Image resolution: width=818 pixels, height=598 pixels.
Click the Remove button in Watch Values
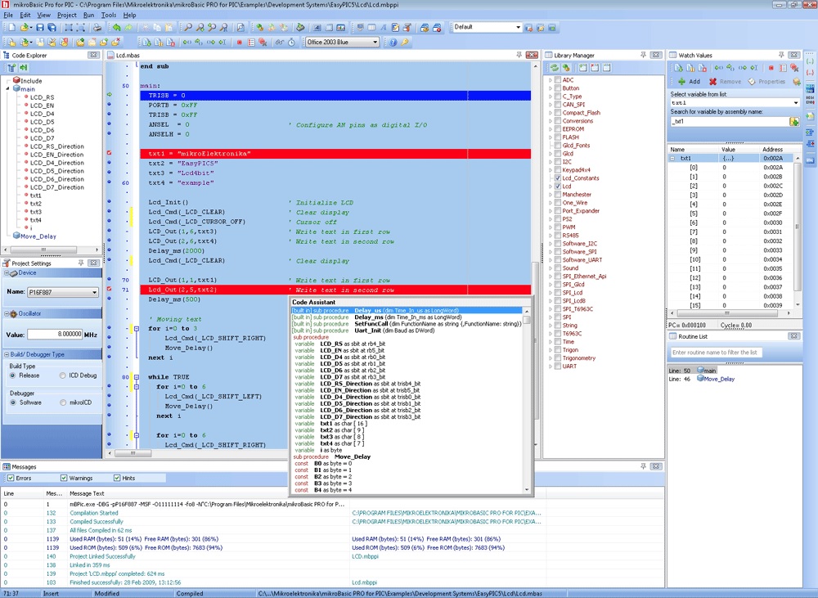click(725, 82)
